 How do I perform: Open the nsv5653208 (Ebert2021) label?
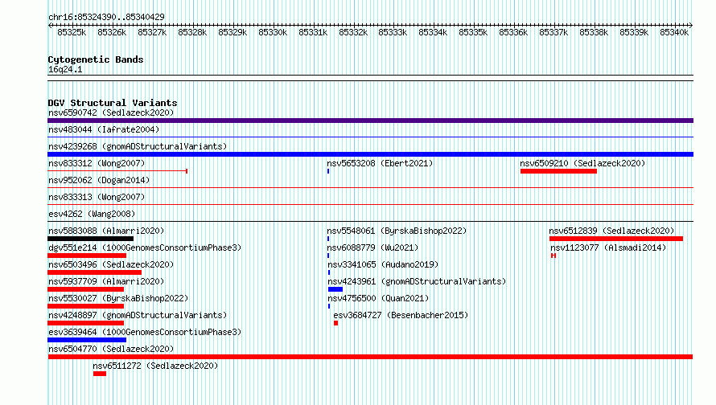(380, 163)
